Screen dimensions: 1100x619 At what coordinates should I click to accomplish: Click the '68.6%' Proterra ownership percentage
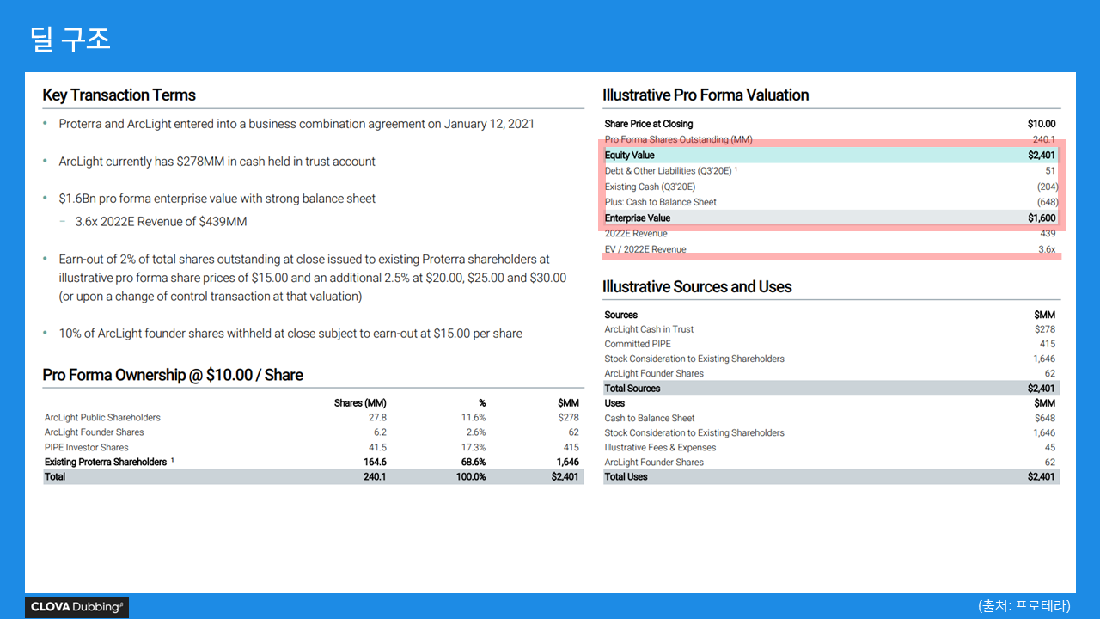point(473,463)
